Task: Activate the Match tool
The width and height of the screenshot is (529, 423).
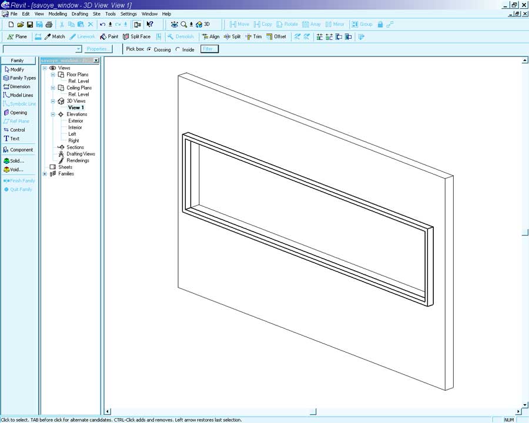Action: click(x=55, y=36)
